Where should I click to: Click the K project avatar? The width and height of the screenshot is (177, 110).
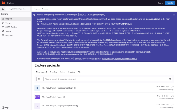tap(37, 88)
